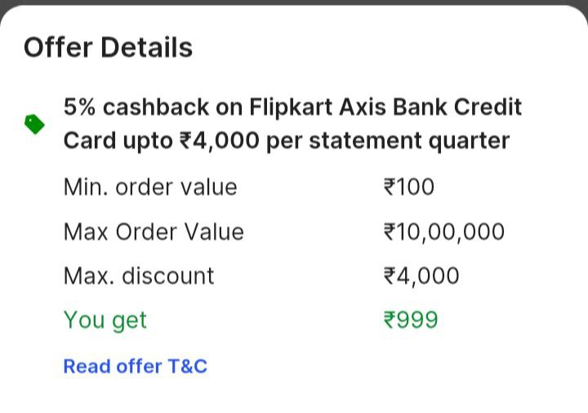Tap the Offer Details heading

click(108, 47)
